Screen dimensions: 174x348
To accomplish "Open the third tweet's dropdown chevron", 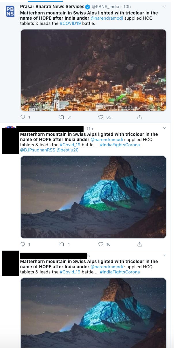I will point(164,256).
